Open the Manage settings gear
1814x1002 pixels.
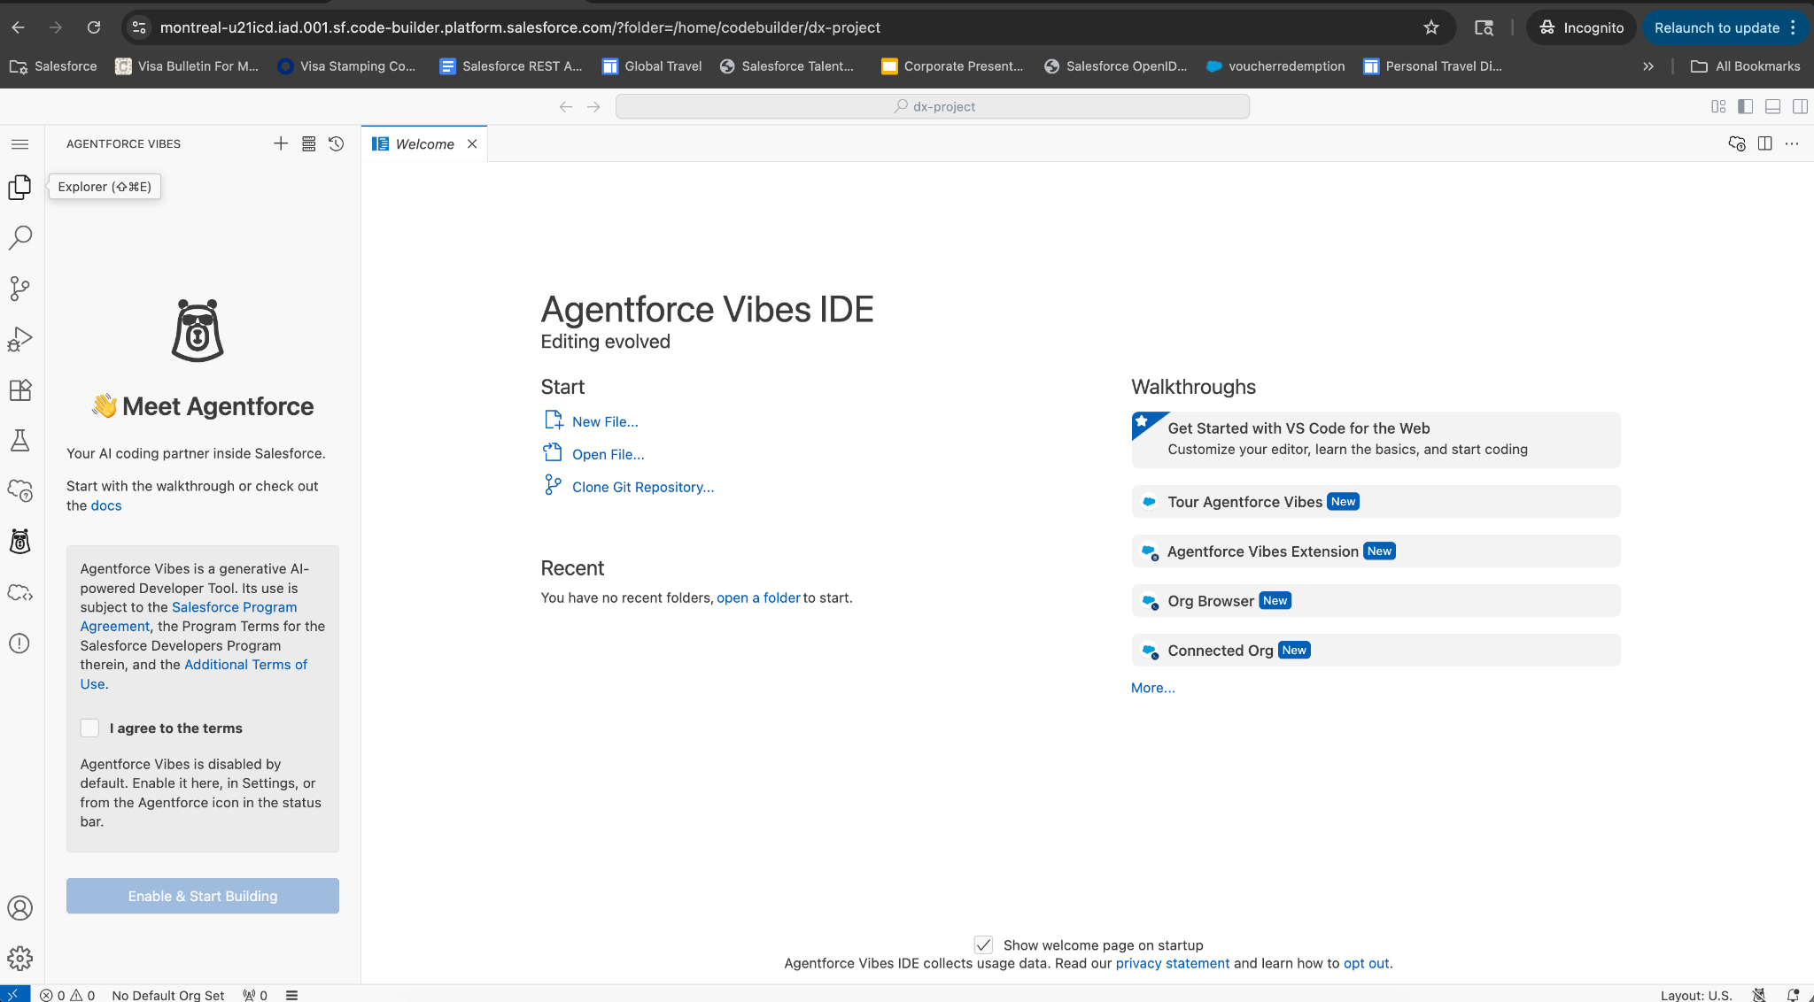(x=19, y=958)
